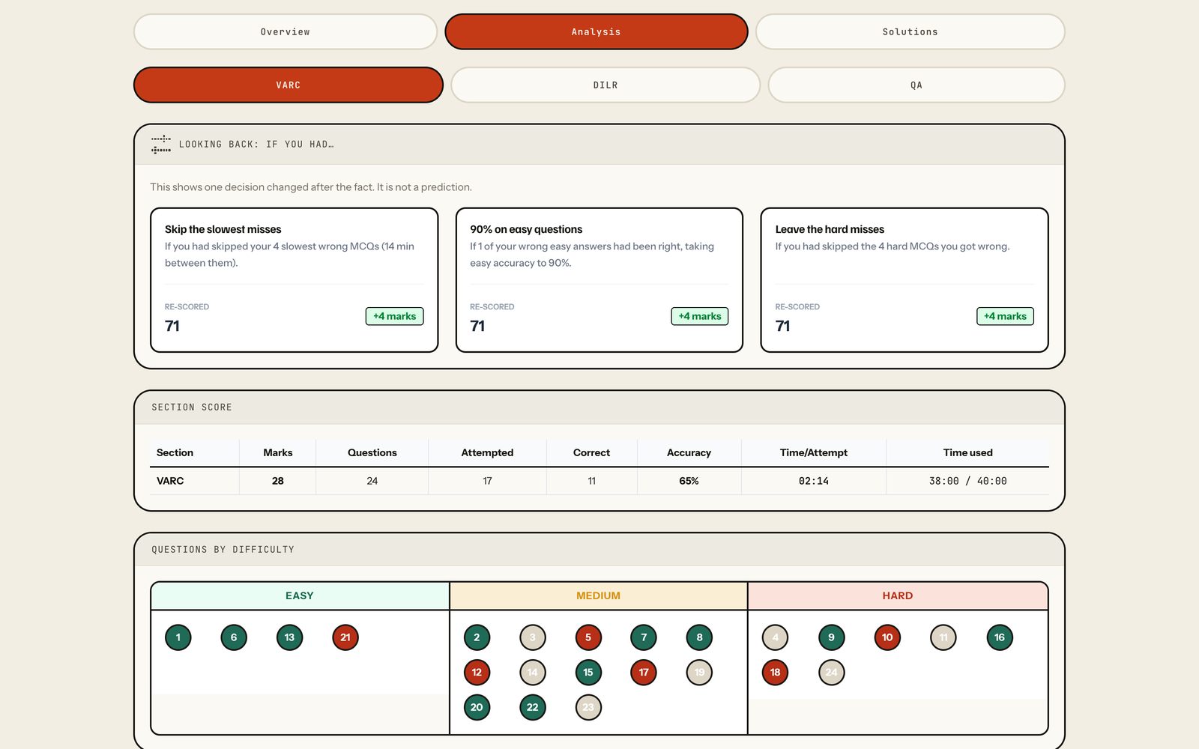Open medium question 15 bubble

(x=588, y=672)
